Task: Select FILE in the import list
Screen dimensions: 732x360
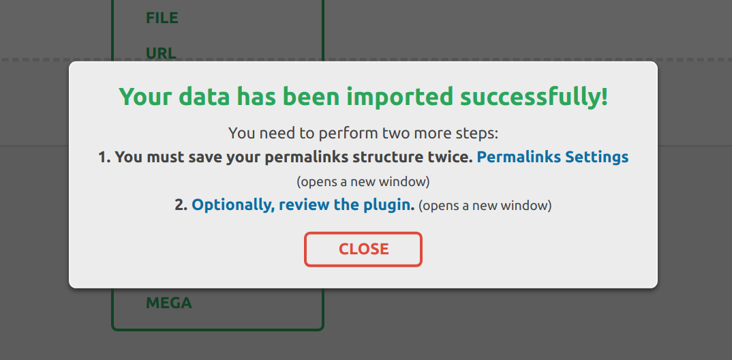Action: [x=162, y=18]
